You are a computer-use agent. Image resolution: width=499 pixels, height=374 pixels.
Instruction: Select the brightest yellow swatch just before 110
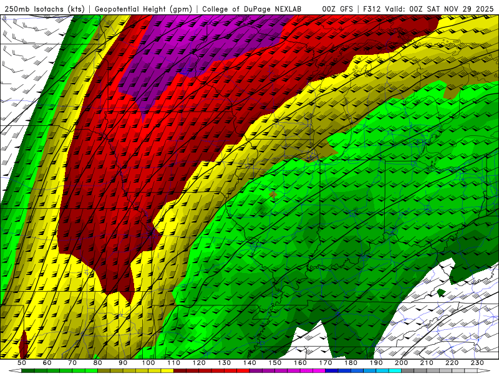167,371
